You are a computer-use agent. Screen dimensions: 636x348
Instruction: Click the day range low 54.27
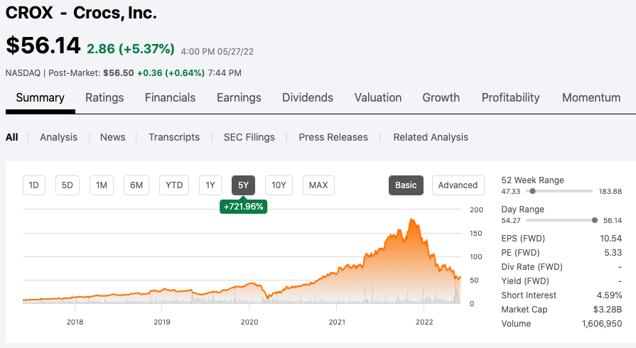(511, 221)
